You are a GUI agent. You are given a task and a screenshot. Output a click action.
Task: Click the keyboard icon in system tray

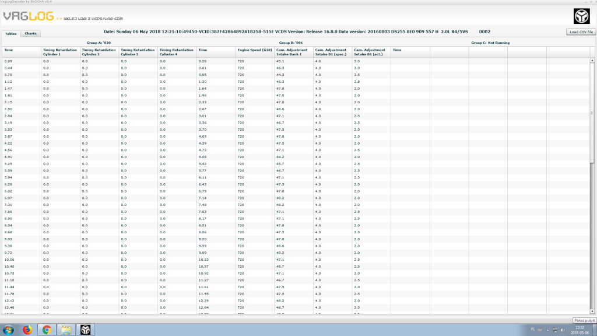pos(540,330)
